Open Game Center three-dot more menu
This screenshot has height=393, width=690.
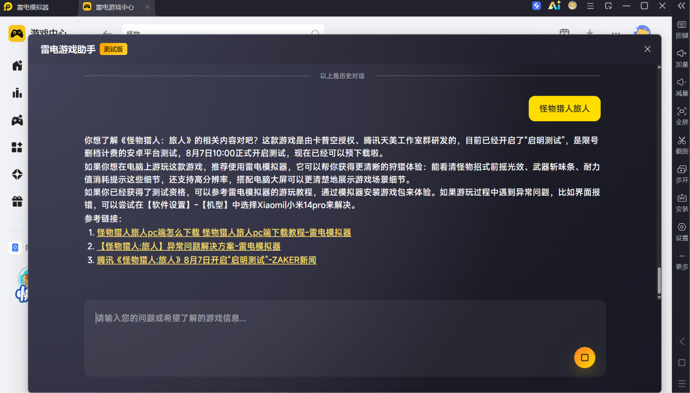(615, 33)
